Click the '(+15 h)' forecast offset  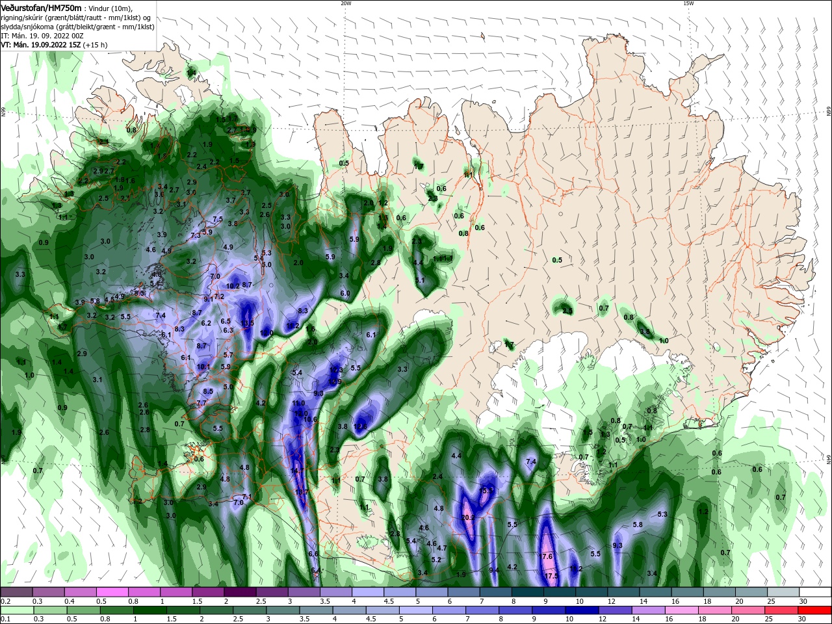click(x=95, y=45)
